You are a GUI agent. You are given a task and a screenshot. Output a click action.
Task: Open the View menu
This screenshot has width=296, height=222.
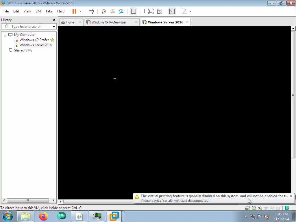point(27,11)
